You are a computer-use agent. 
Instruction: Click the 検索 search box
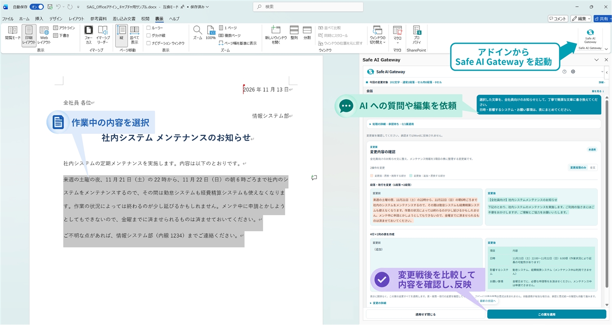(308, 7)
